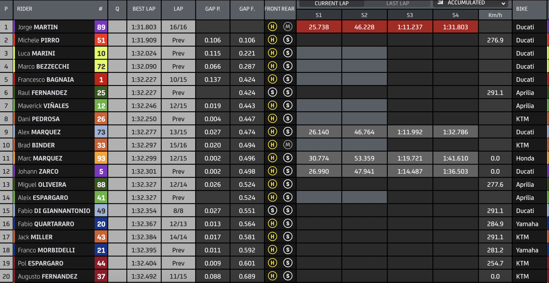Screen dimensions: 549x283
Task: Click Jorge Martin's red S2 time 46.228
Action: 364,27
